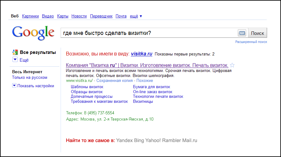This screenshot has width=281, height=157.
Task: Select the Все результаты colored icon
Action: coord(15,52)
